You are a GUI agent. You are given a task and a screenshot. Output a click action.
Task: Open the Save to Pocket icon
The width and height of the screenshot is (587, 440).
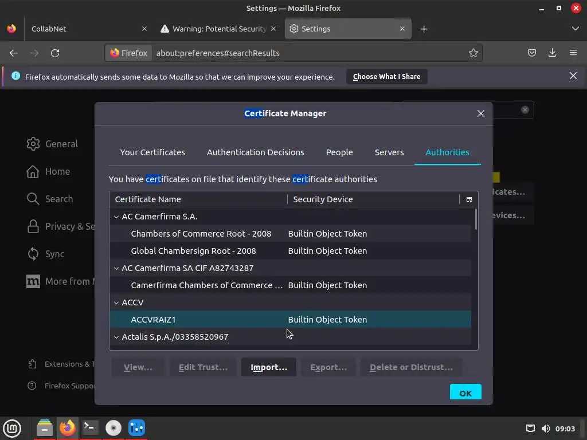(531, 53)
